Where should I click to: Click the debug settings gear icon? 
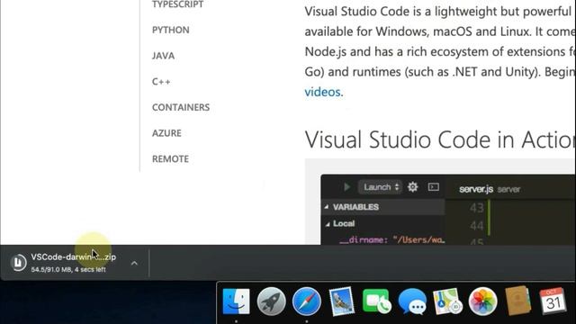pos(412,187)
